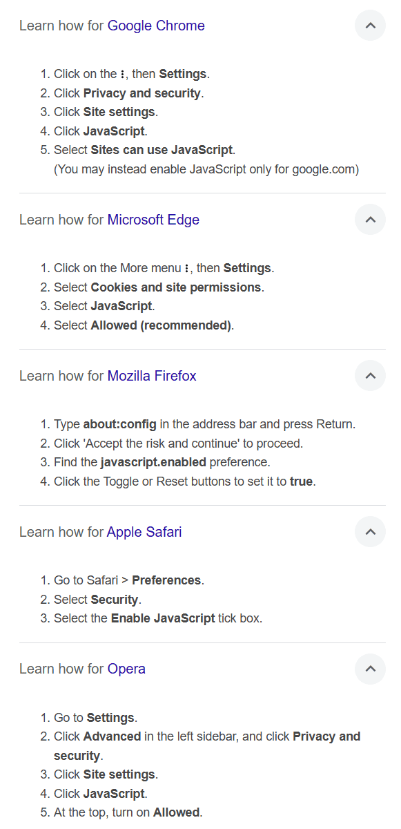The height and width of the screenshot is (829, 401).
Task: Collapse the Opera instructions chevron
Action: coord(370,669)
